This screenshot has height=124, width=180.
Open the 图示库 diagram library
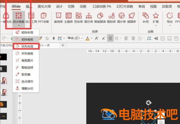[89, 18]
